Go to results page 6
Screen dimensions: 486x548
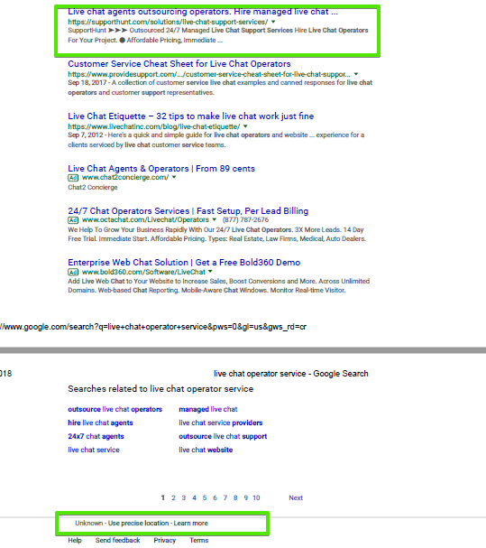[x=215, y=498]
